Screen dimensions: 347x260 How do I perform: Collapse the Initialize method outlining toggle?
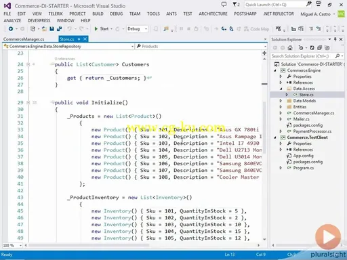(28, 102)
